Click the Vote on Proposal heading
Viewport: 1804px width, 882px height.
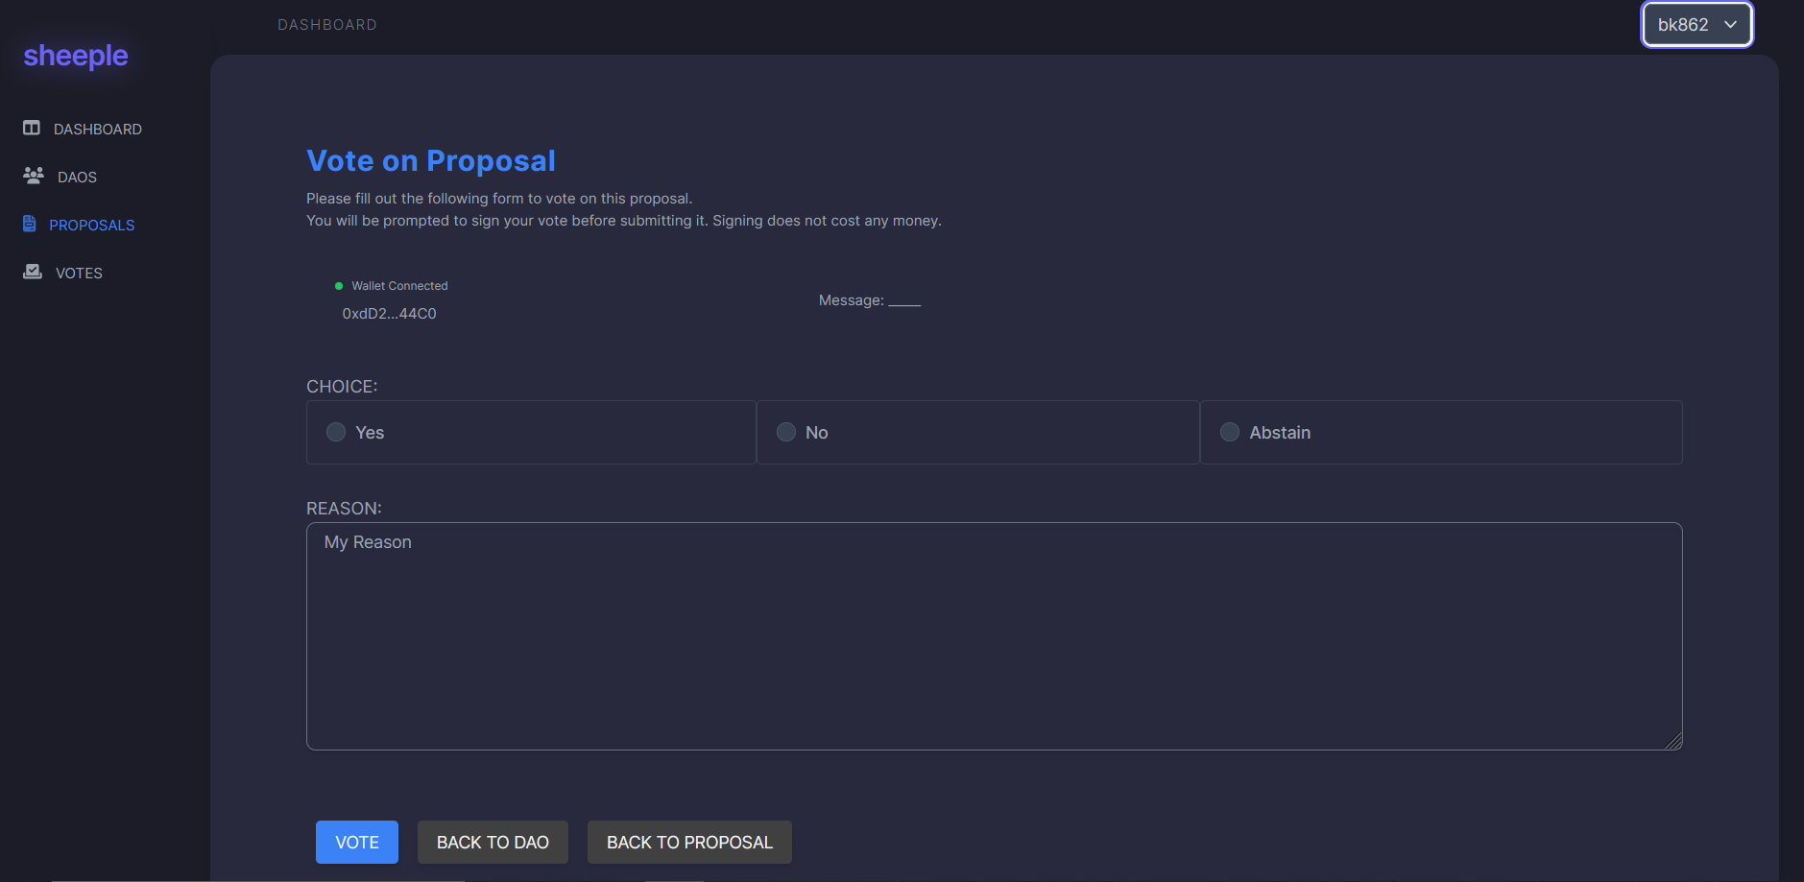[431, 160]
